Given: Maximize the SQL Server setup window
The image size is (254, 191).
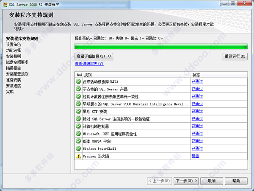Looking at the screenshot, I should click(233, 3).
